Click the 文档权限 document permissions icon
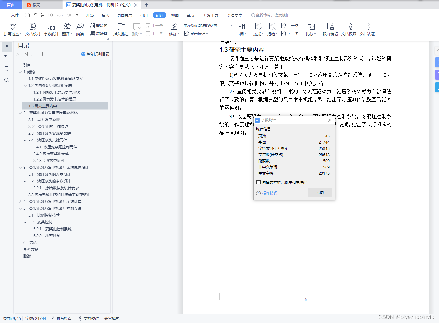Viewport: 439px width, 323px height. [349, 29]
